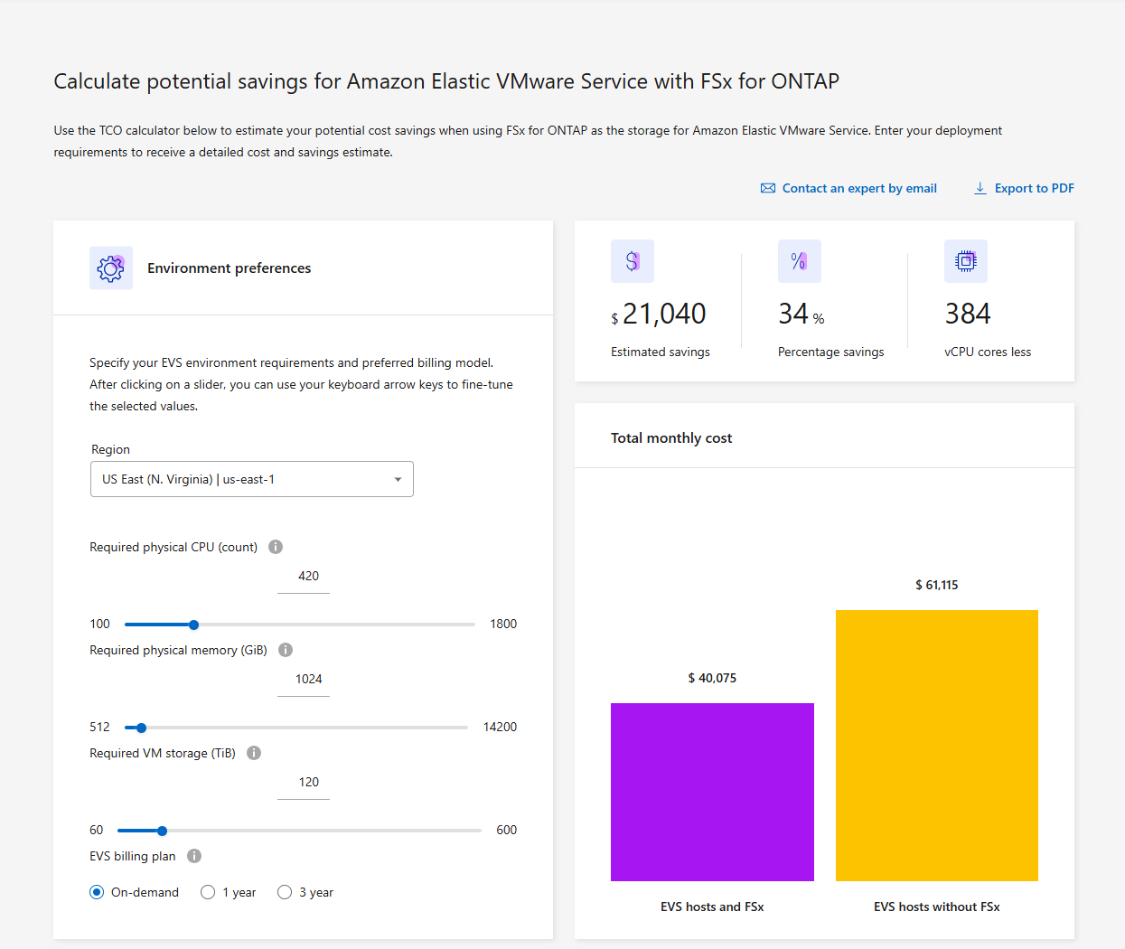Select the 1 year billing plan

[x=208, y=892]
